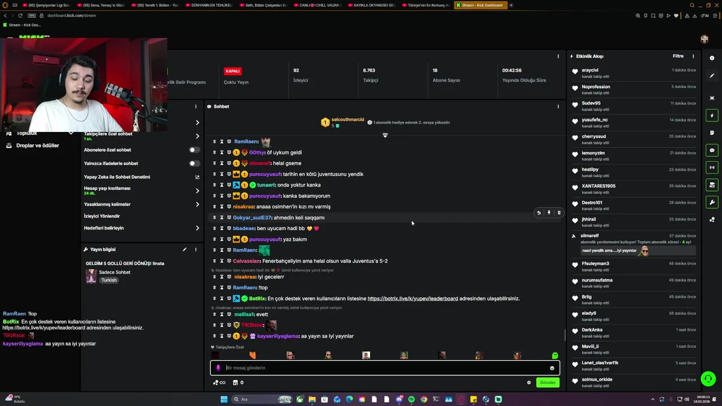The width and height of the screenshot is (722, 406).
Task: Click the channel points infinity counter
Action: pos(219,382)
